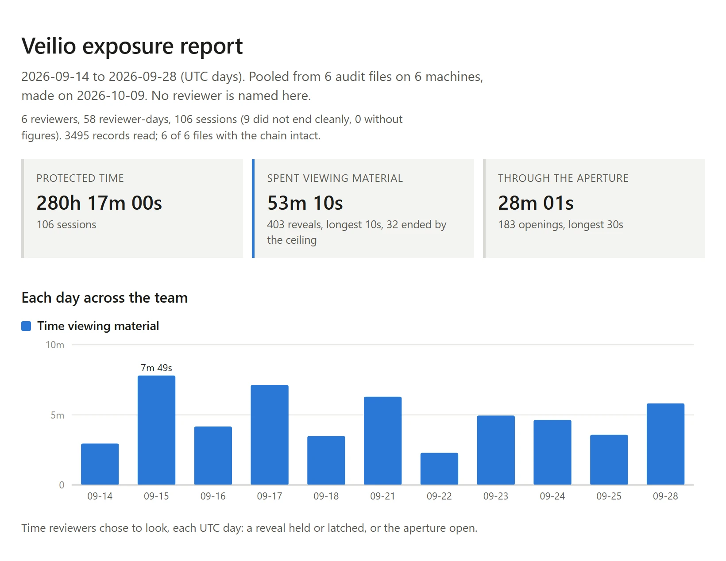
Task: Click the Time viewing material legend label
Action: tap(98, 326)
